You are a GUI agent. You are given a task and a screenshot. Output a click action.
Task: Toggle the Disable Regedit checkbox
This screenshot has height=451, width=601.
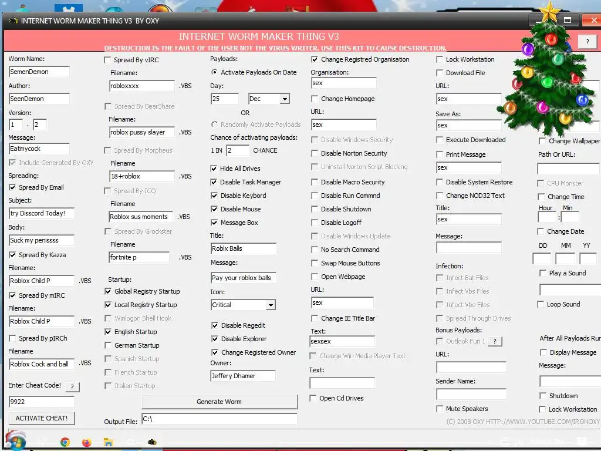tap(215, 325)
